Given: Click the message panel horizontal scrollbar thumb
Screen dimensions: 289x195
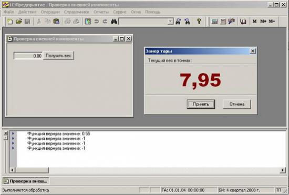Looking at the screenshot, I should tap(32, 170).
